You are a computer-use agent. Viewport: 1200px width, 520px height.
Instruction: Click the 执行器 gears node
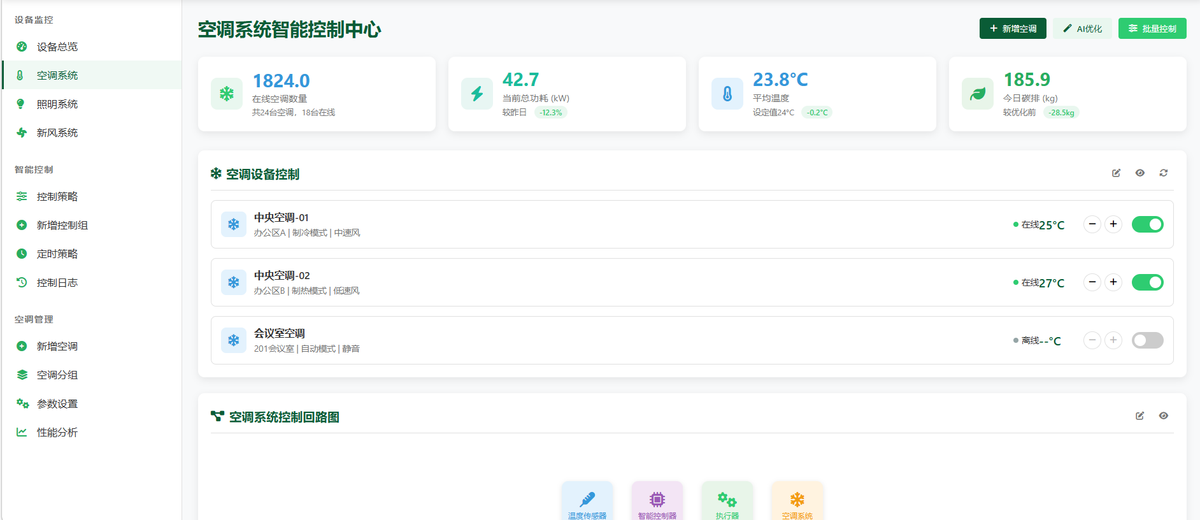tap(727, 500)
